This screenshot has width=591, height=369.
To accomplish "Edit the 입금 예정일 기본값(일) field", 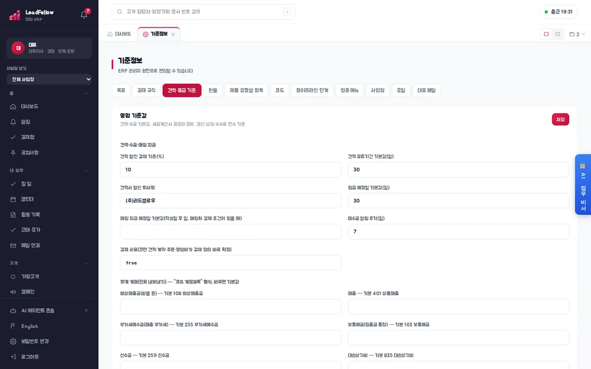I will click(459, 201).
